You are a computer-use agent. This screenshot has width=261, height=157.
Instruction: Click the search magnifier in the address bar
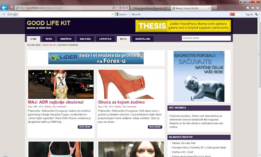point(114,8)
